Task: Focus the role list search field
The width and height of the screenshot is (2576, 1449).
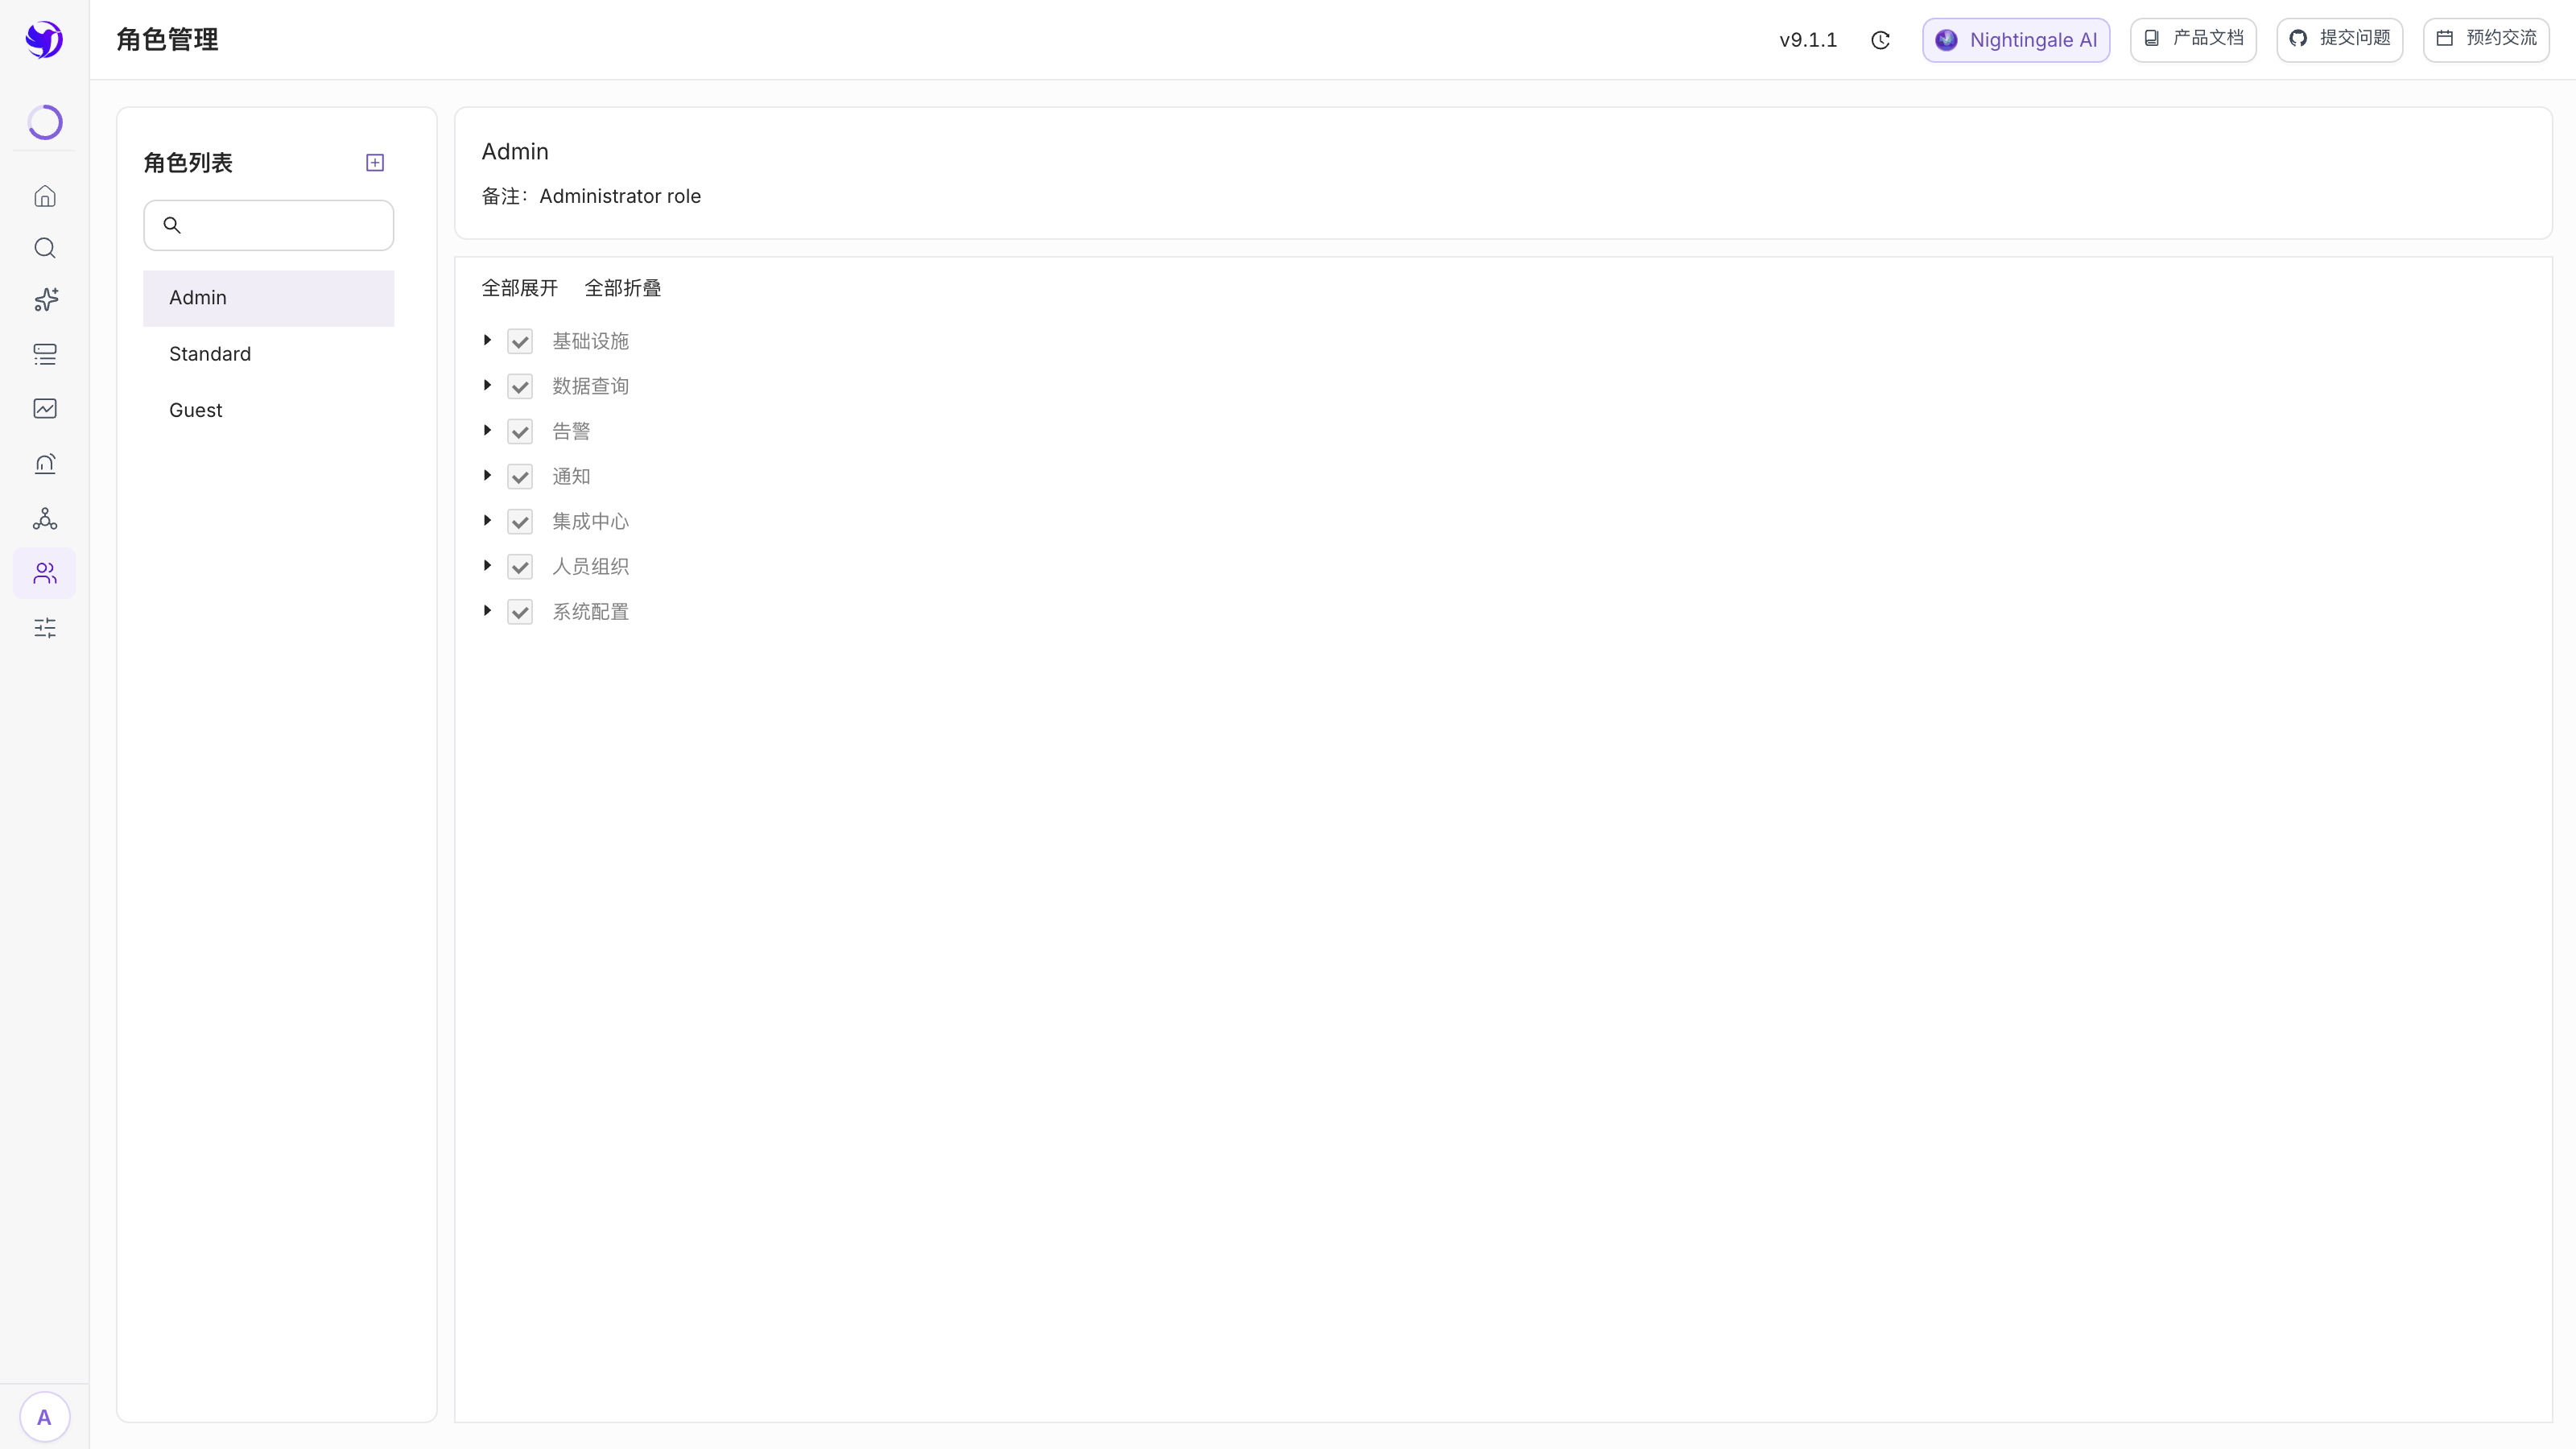Action: (x=268, y=225)
